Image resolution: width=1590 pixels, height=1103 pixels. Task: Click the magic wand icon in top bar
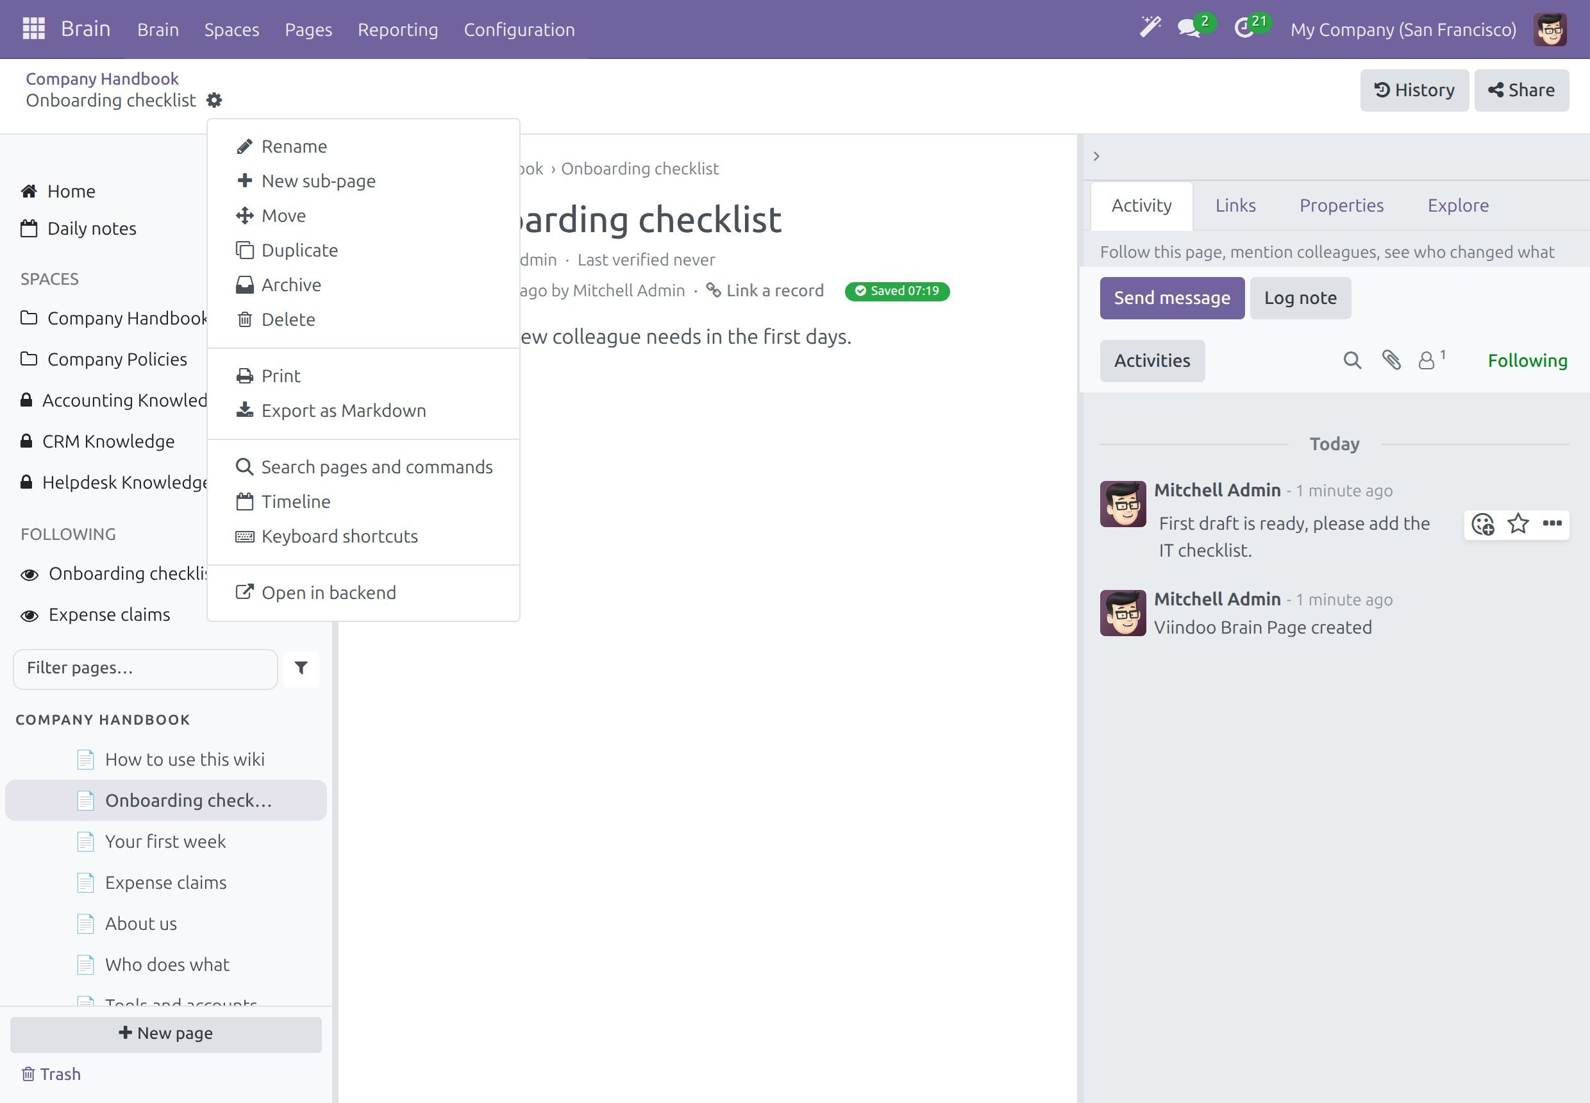coord(1150,28)
